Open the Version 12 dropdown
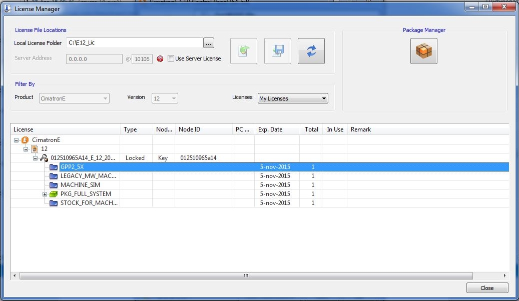Viewport: 519px width, 301px height. pyautogui.click(x=165, y=98)
